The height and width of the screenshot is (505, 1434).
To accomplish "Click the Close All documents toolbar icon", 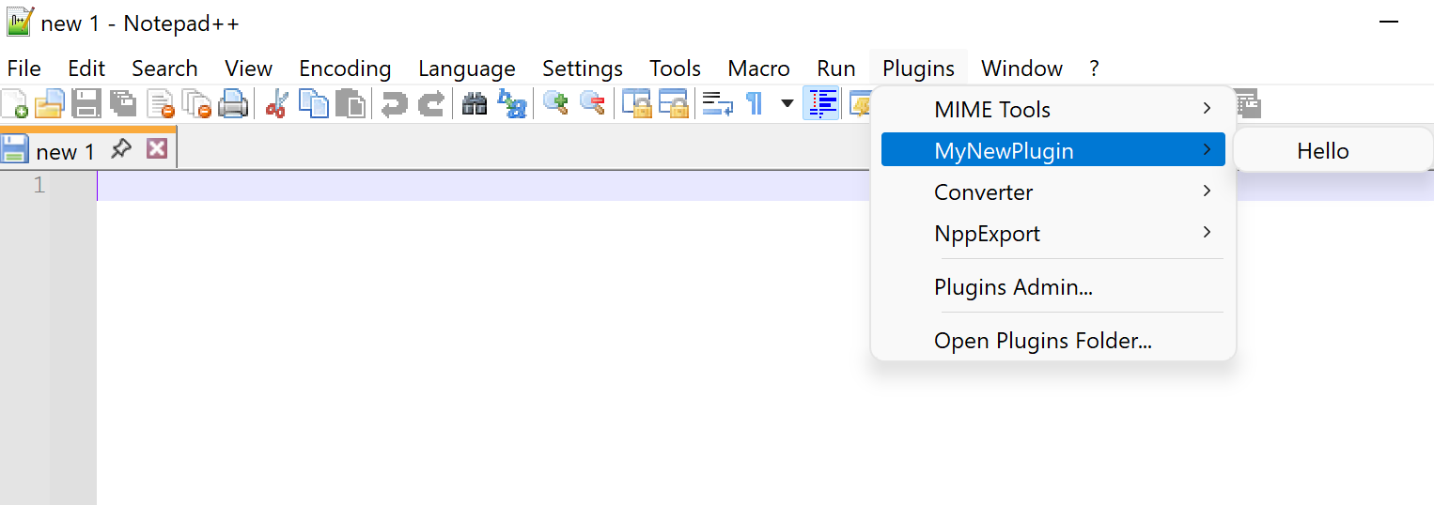I will 196,103.
